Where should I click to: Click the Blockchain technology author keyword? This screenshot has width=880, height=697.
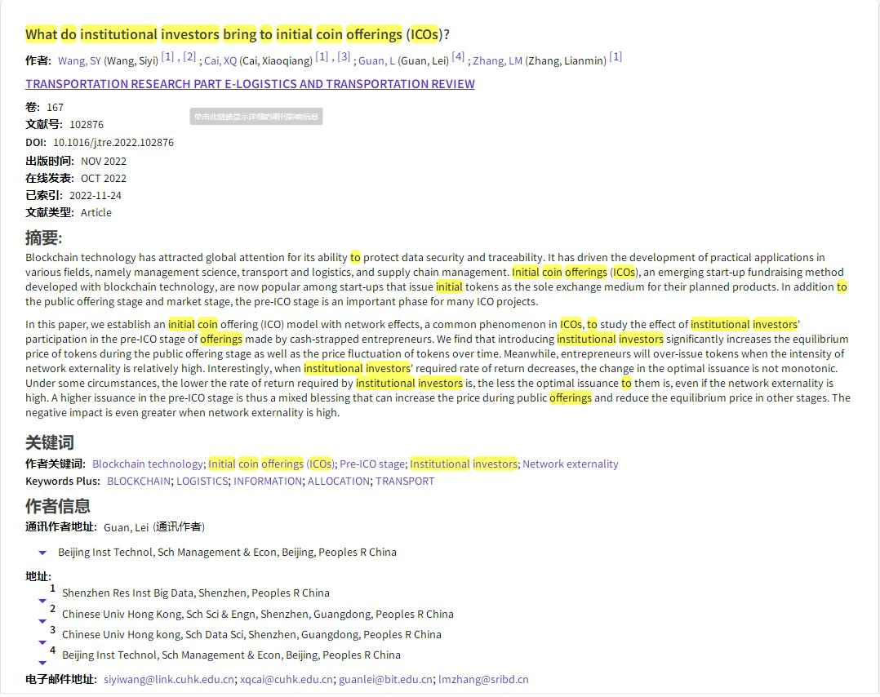click(148, 464)
